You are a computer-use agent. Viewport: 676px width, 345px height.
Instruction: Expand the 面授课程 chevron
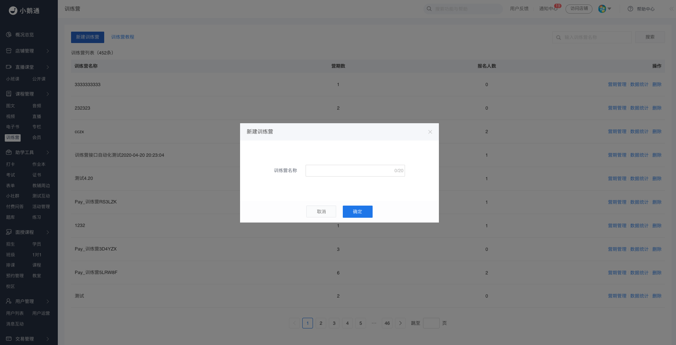[48, 232]
